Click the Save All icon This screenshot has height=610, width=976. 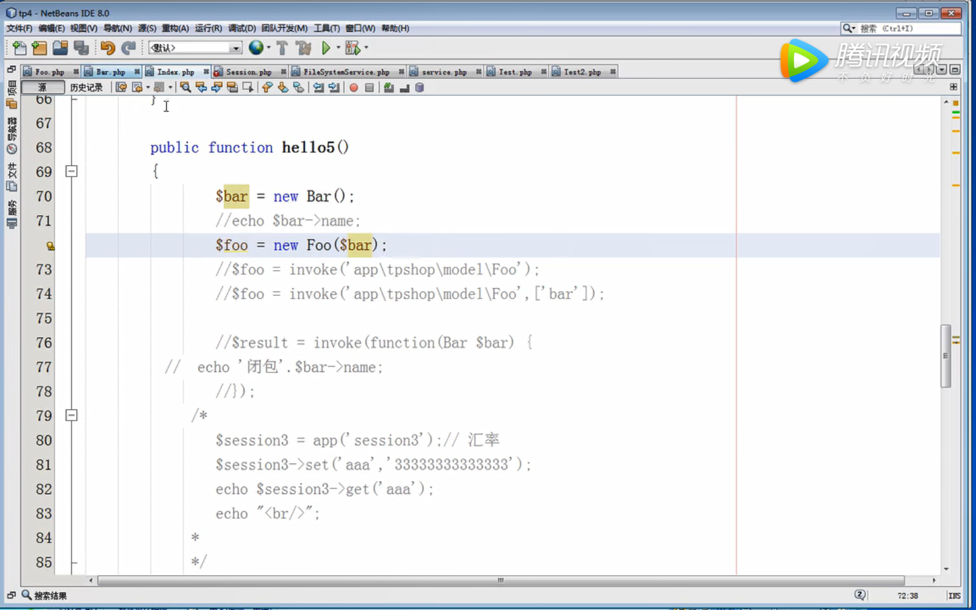point(81,48)
